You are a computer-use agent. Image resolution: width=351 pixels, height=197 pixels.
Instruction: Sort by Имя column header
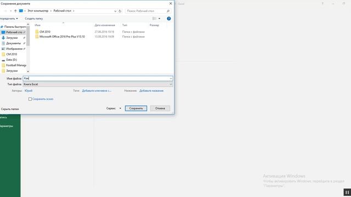[x=38, y=25]
